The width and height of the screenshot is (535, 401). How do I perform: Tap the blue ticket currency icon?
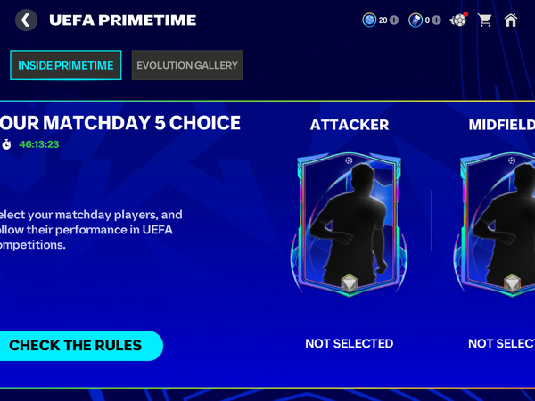click(416, 20)
